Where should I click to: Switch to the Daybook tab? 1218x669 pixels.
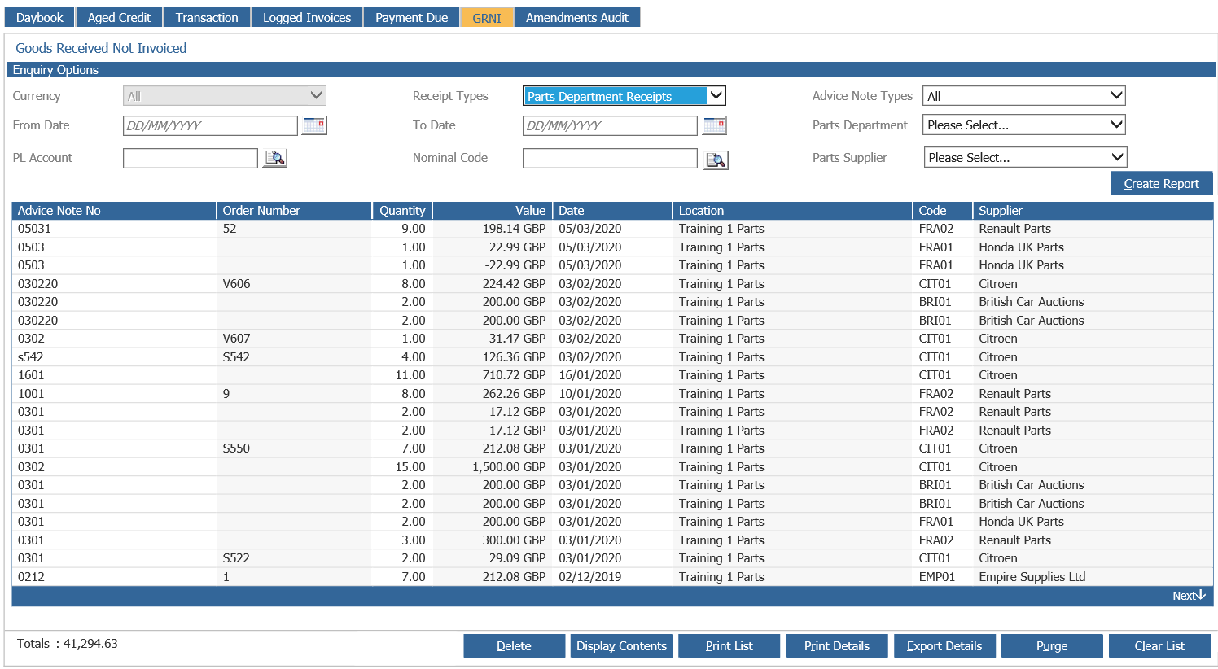(40, 18)
